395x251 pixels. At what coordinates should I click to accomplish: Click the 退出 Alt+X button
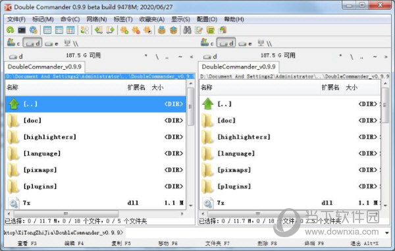pos(364,244)
